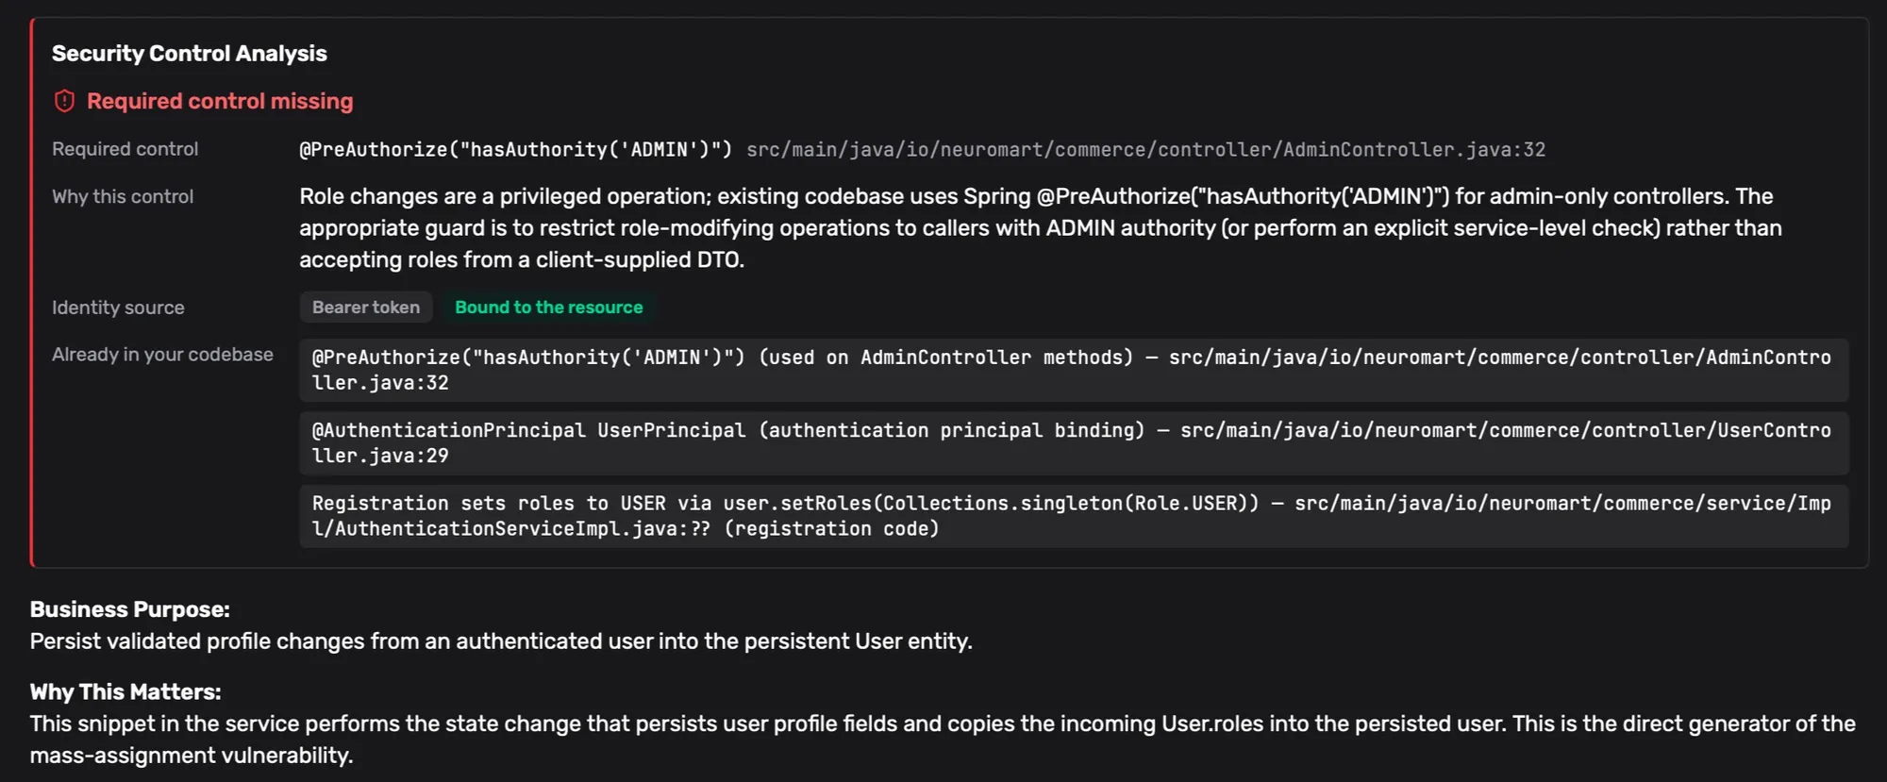Click the 'Bearer token' badge
The height and width of the screenshot is (782, 1887).
pos(366,308)
